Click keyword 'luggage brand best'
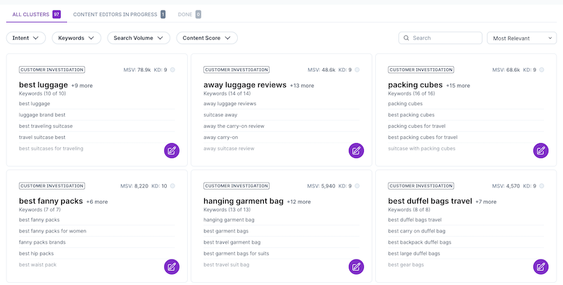 (x=42, y=115)
